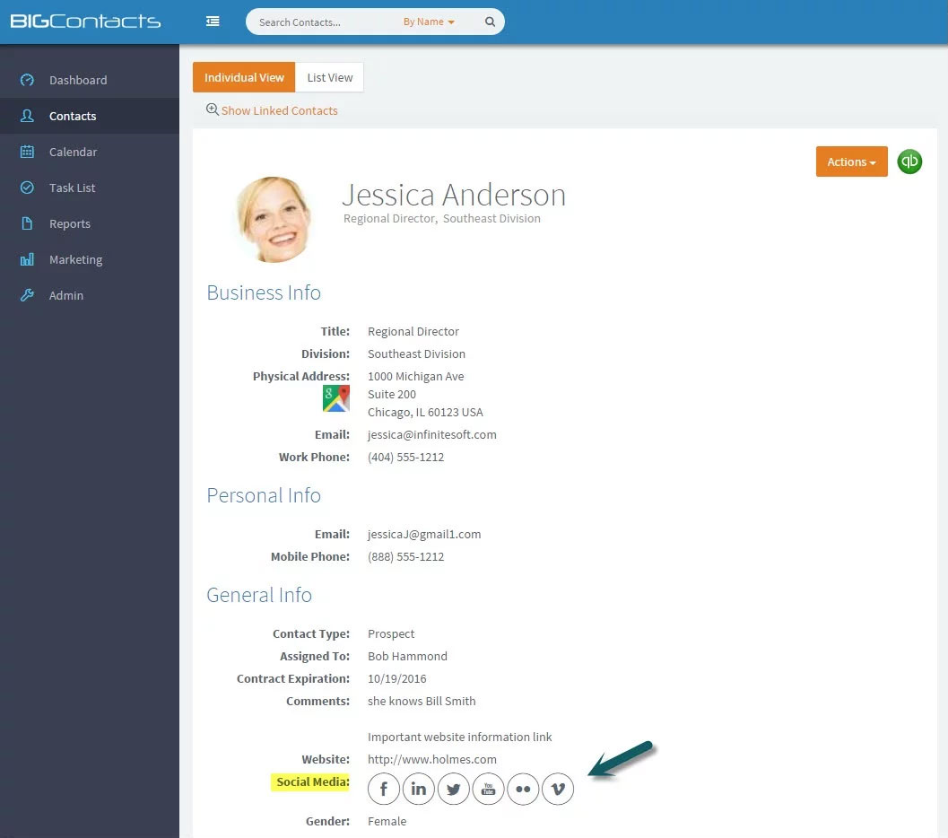Click the Marketing bar chart icon
948x838 pixels.
[27, 259]
